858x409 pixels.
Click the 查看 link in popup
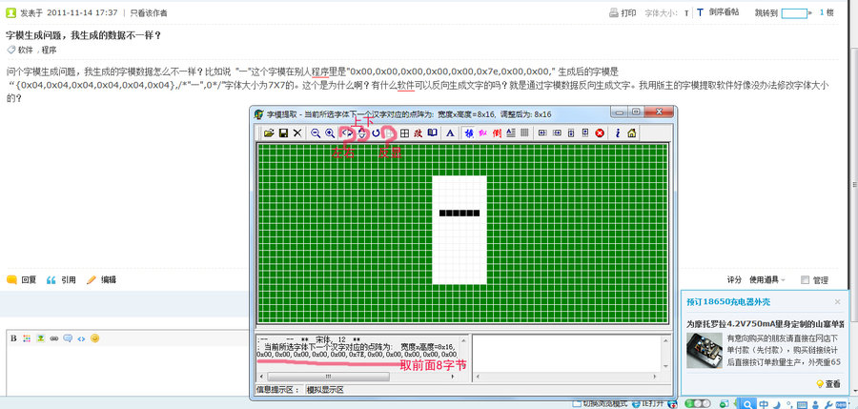[832, 384]
